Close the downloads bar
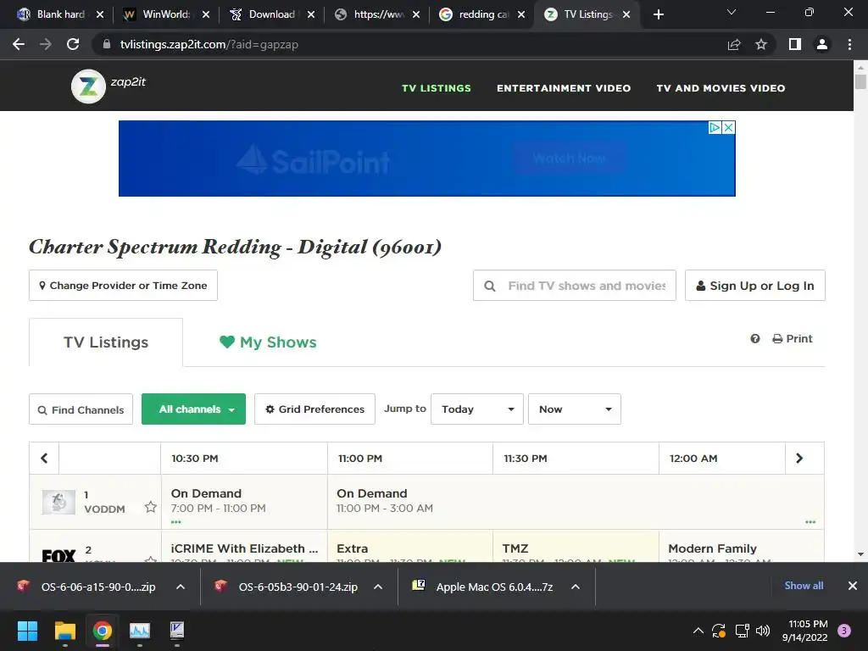The width and height of the screenshot is (868, 651). pos(853,586)
